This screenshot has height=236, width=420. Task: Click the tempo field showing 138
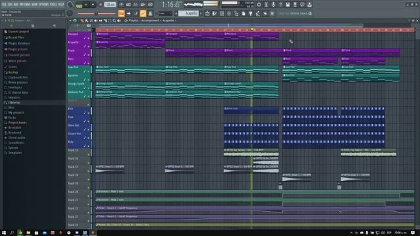[x=110, y=5]
